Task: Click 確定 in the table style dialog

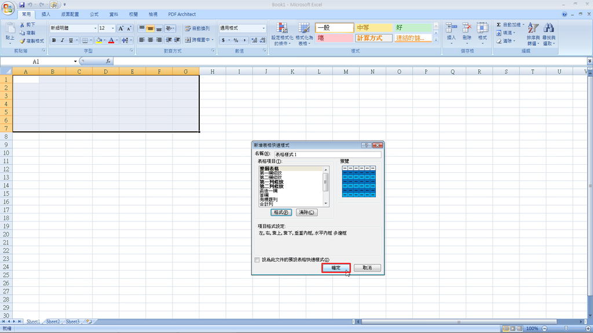Action: (336, 268)
